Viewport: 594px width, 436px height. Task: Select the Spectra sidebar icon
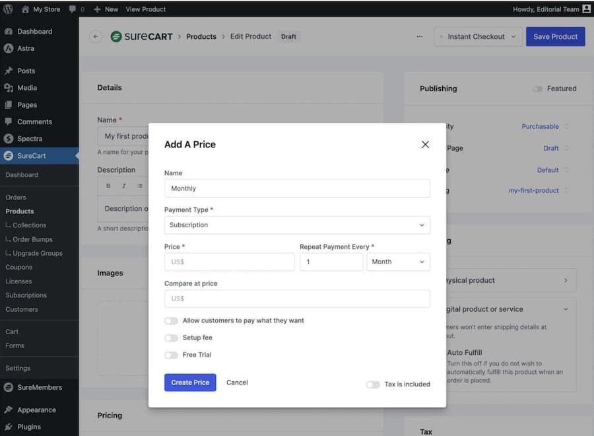[11, 139]
